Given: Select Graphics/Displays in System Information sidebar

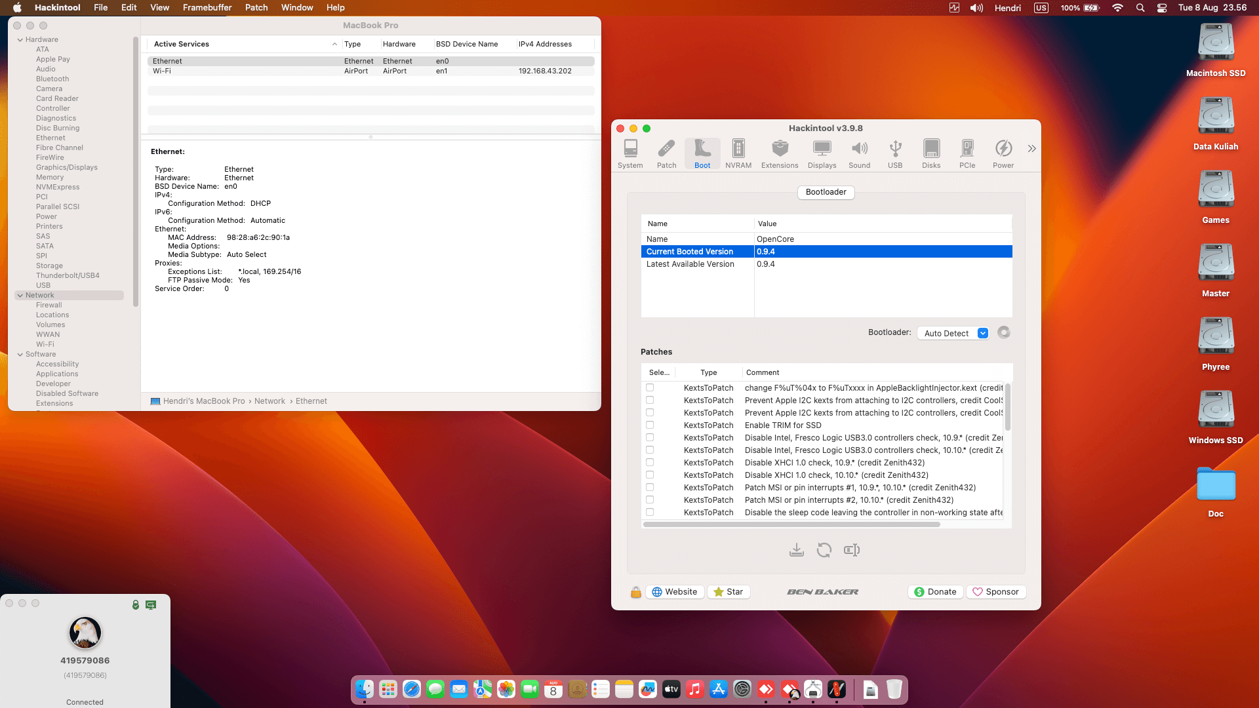Looking at the screenshot, I should [66, 168].
